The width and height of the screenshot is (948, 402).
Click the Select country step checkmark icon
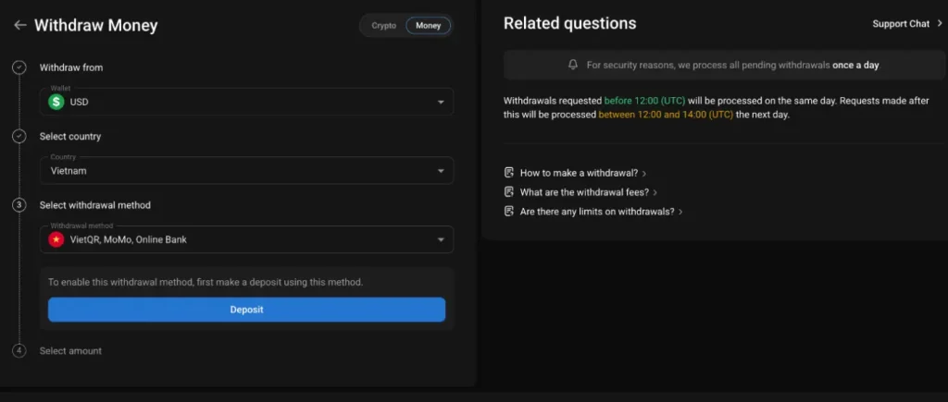point(19,137)
